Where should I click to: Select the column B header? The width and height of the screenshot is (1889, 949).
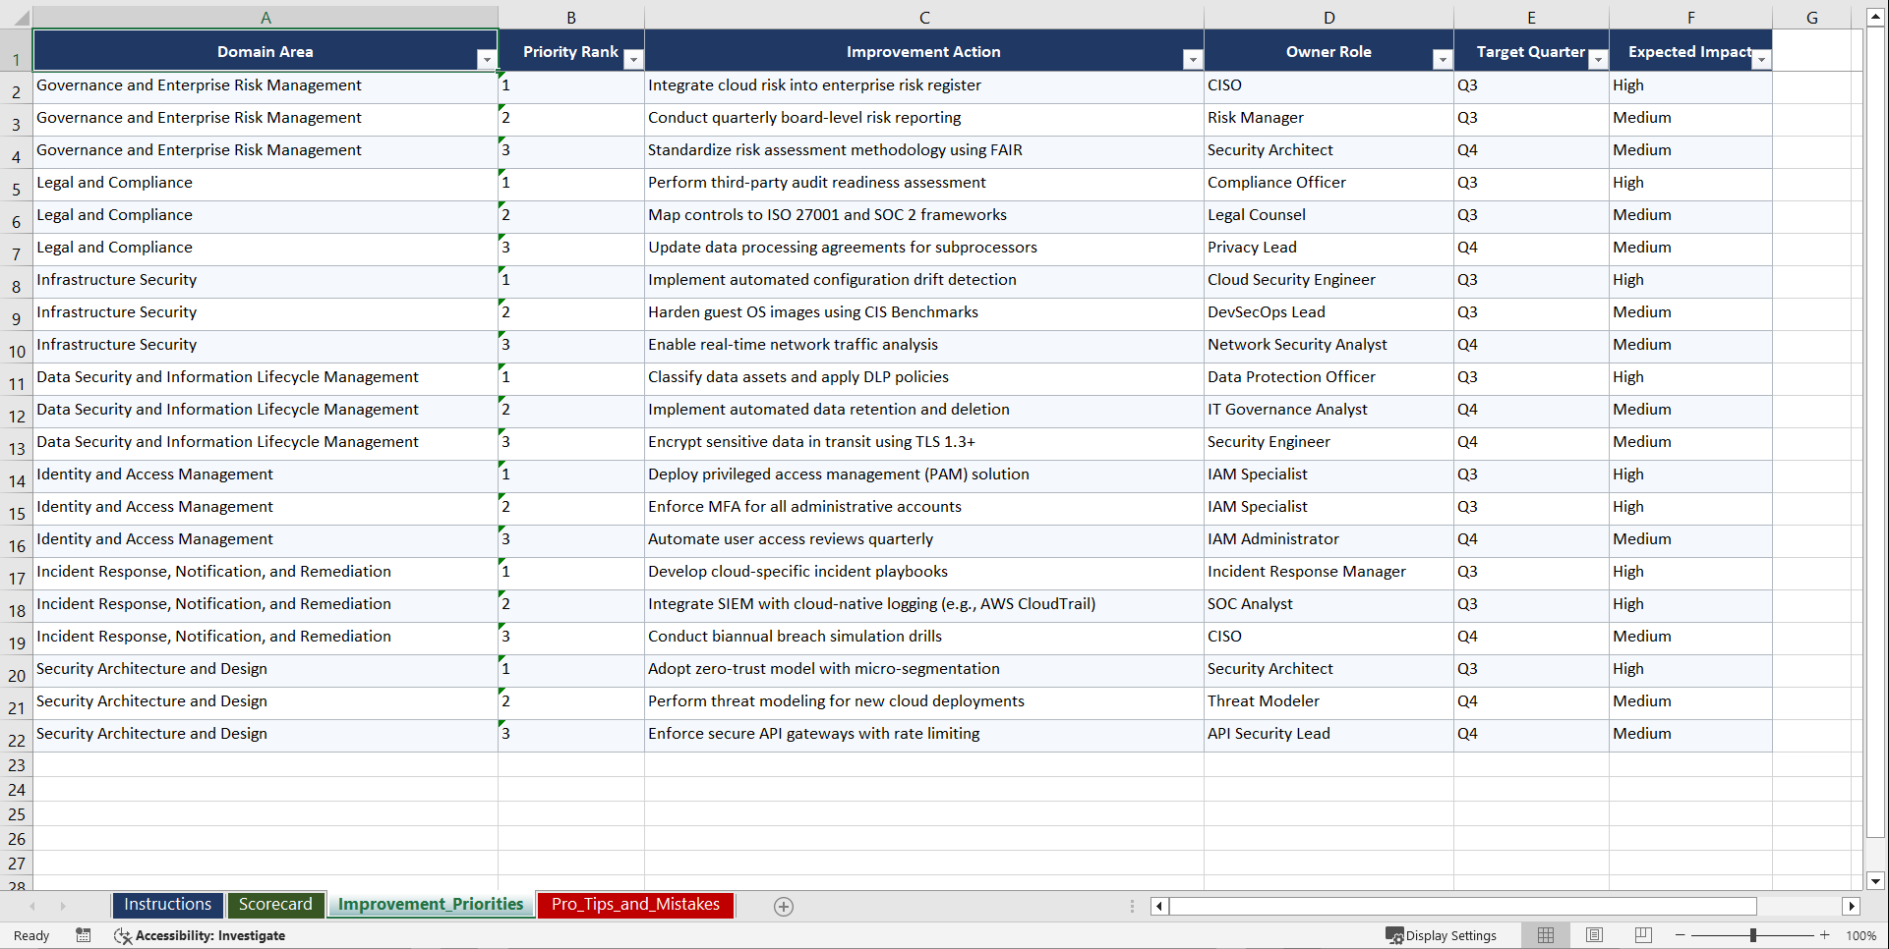(570, 17)
